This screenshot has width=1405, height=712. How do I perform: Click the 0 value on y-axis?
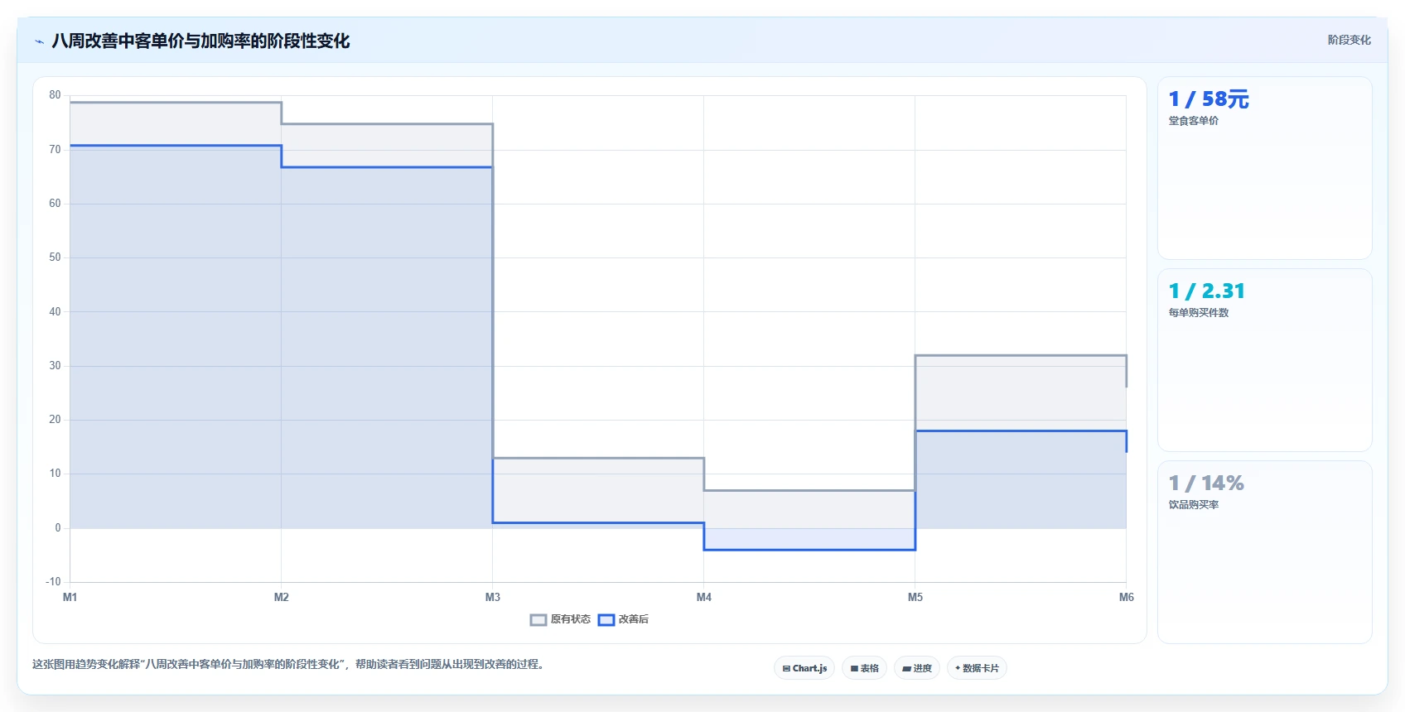pos(58,528)
